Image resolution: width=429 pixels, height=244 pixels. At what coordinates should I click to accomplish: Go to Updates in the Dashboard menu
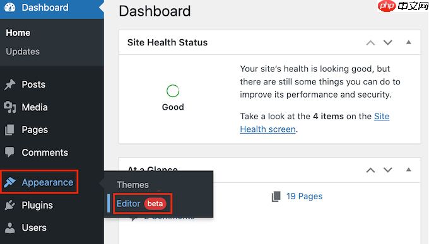coord(23,52)
